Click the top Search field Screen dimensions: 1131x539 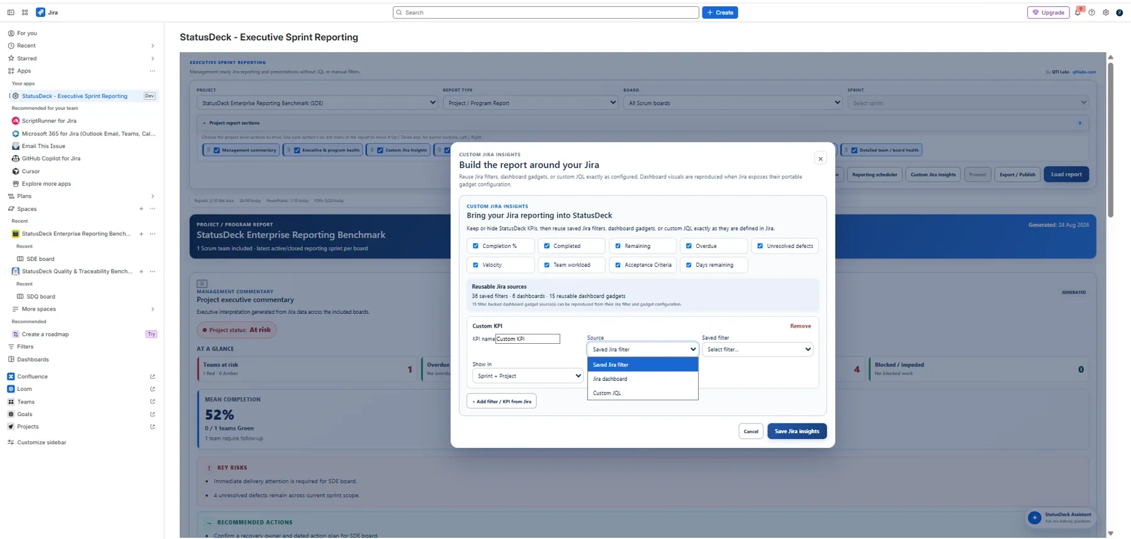tap(546, 13)
